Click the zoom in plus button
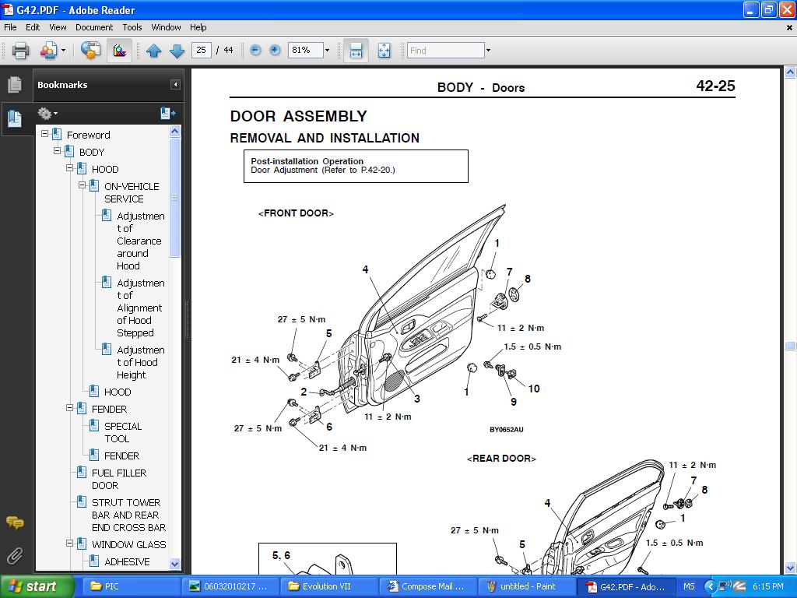This screenshot has height=598, width=797. 275,50
